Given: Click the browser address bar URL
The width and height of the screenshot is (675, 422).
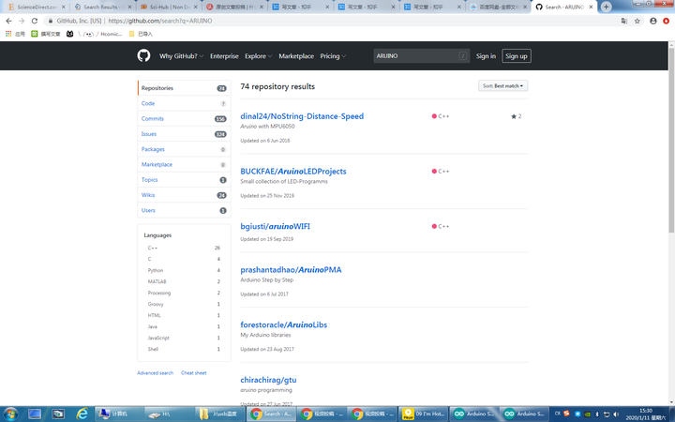Looking at the screenshot, I should [160, 21].
